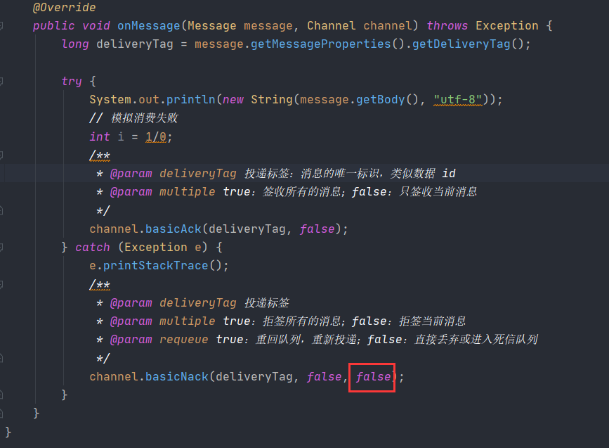Place cursor on onMessage method name
The height and width of the screenshot is (448, 609).
pos(149,25)
